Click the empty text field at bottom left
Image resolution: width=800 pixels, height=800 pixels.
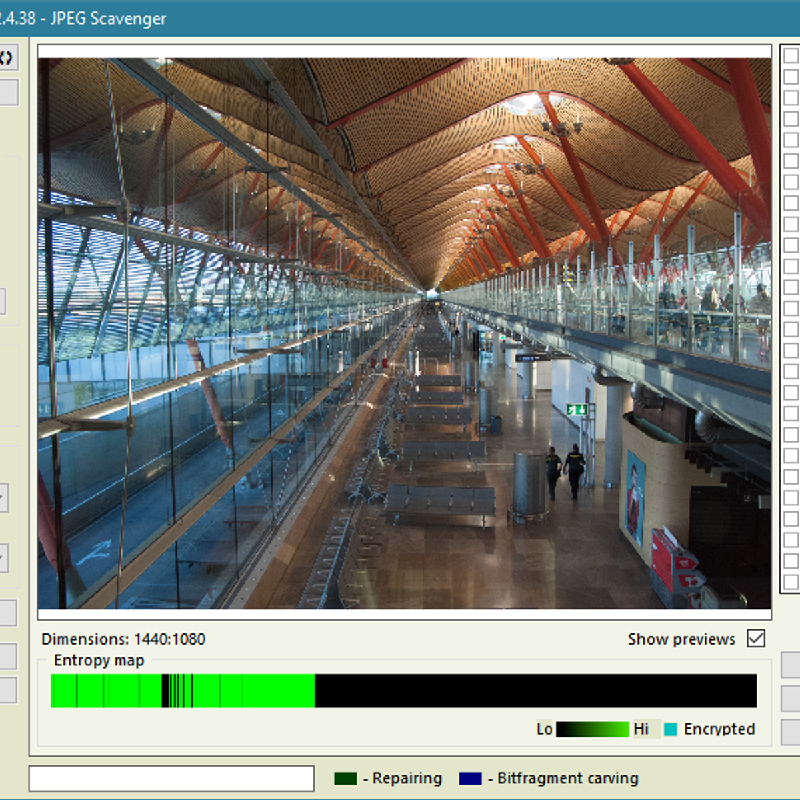click(x=171, y=778)
